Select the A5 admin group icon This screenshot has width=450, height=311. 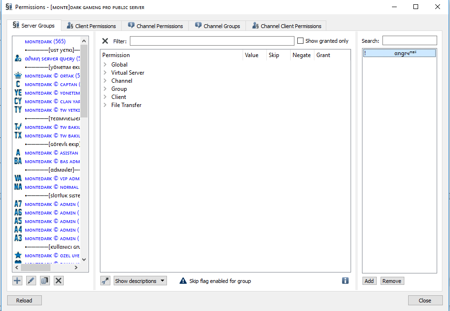pyautogui.click(x=18, y=222)
